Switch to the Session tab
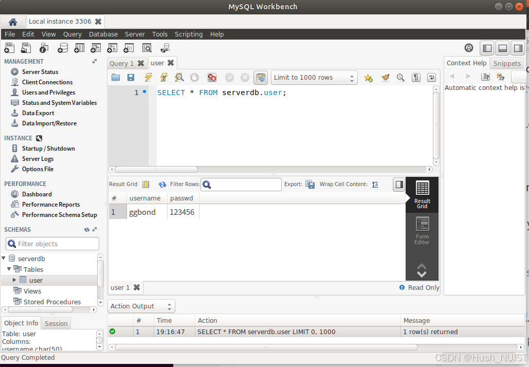529x367 pixels. click(x=56, y=323)
